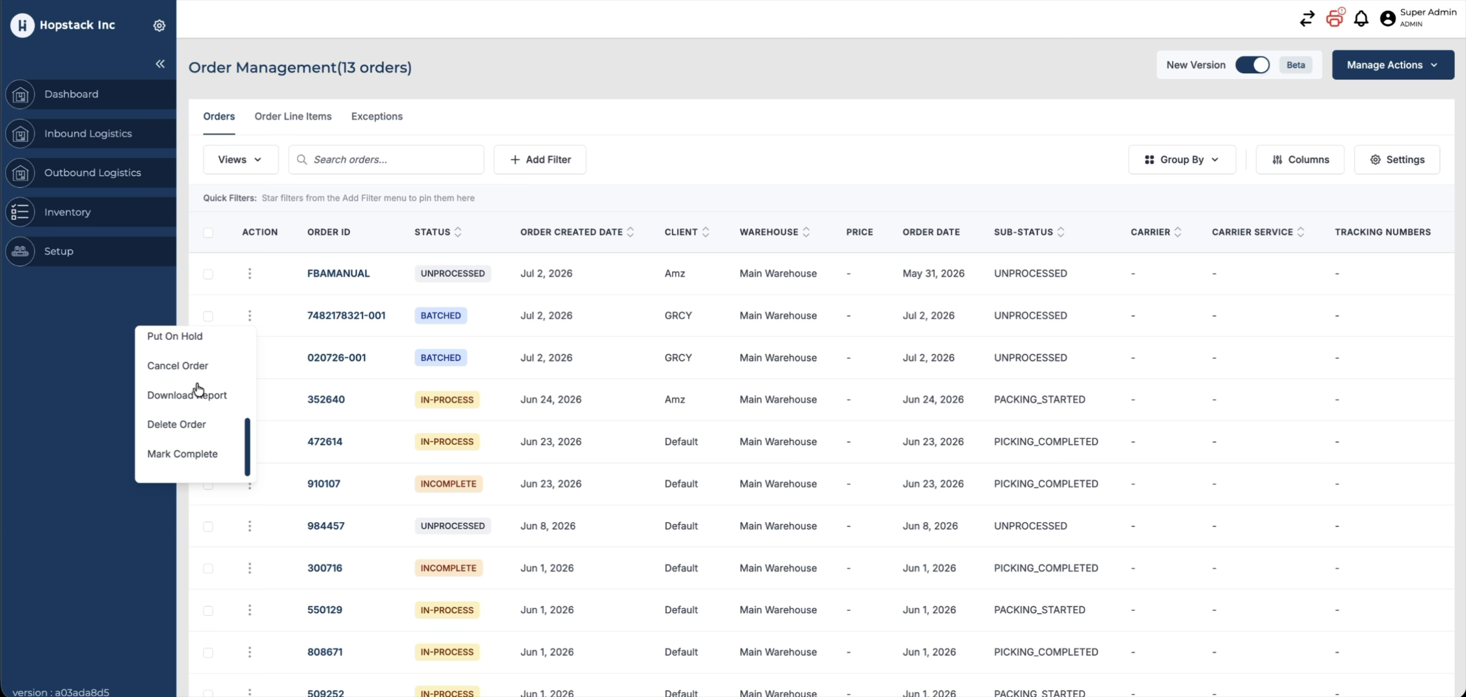Viewport: 1466px width, 697px height.
Task: Switch to the Orders tab
Action: (219, 117)
